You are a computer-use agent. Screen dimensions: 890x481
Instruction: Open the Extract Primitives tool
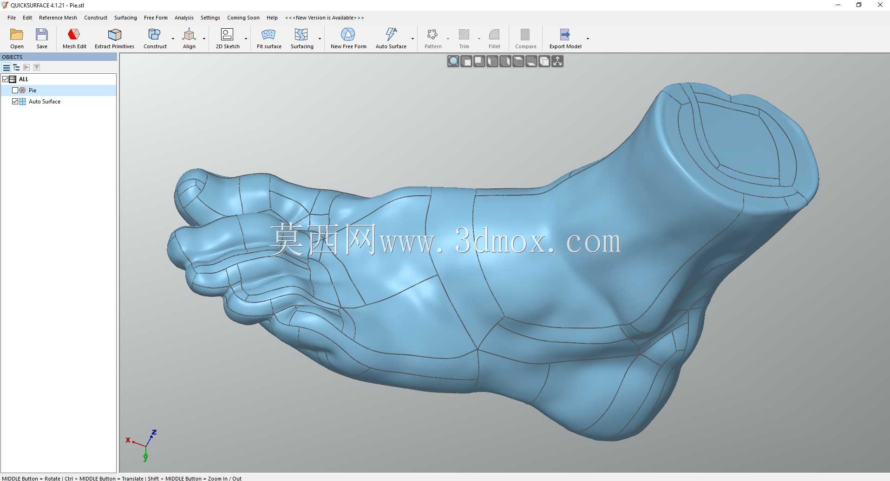(x=114, y=38)
